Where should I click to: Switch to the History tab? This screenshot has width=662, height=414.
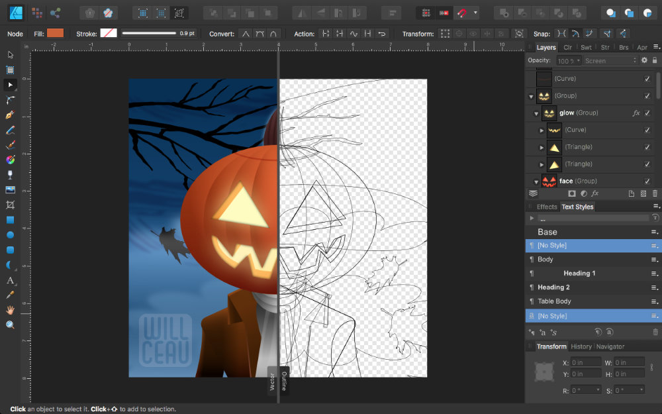(581, 346)
